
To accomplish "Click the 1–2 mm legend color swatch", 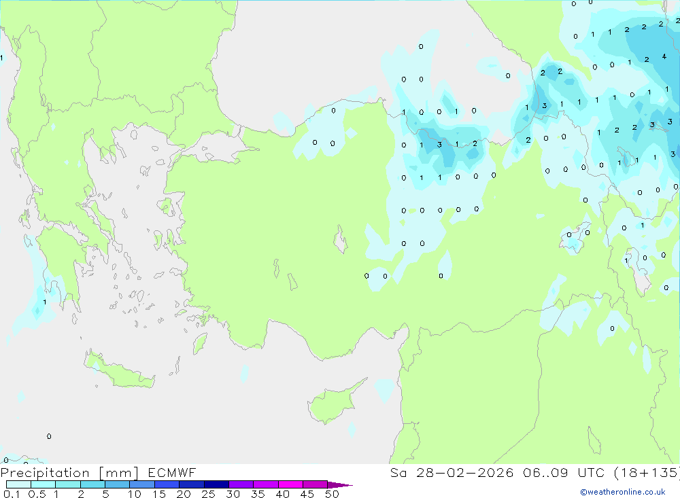I will tap(68, 484).
